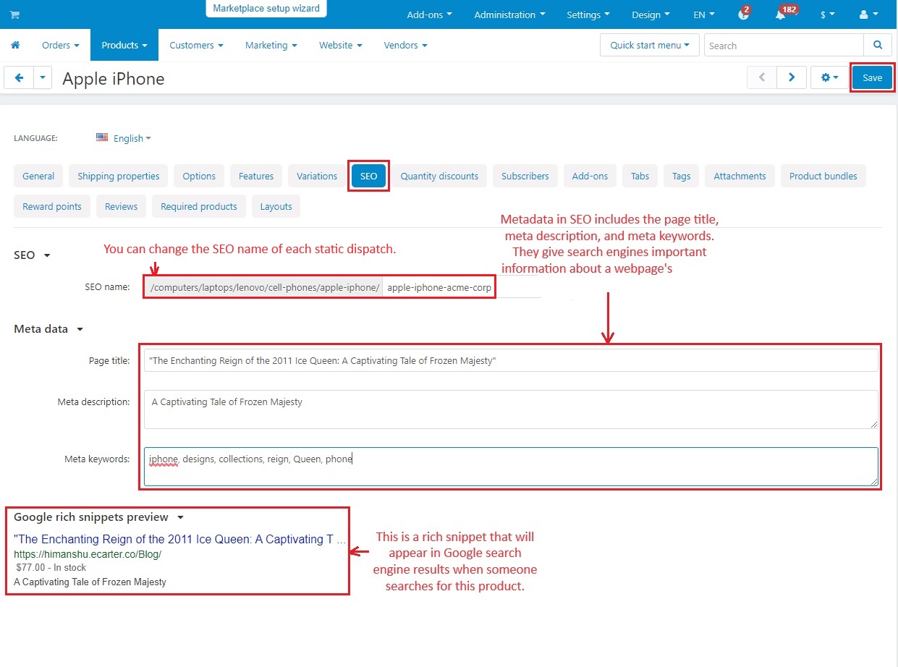Viewport: 898px width, 667px height.
Task: Switch to the Subscribers tab
Action: pos(525,176)
